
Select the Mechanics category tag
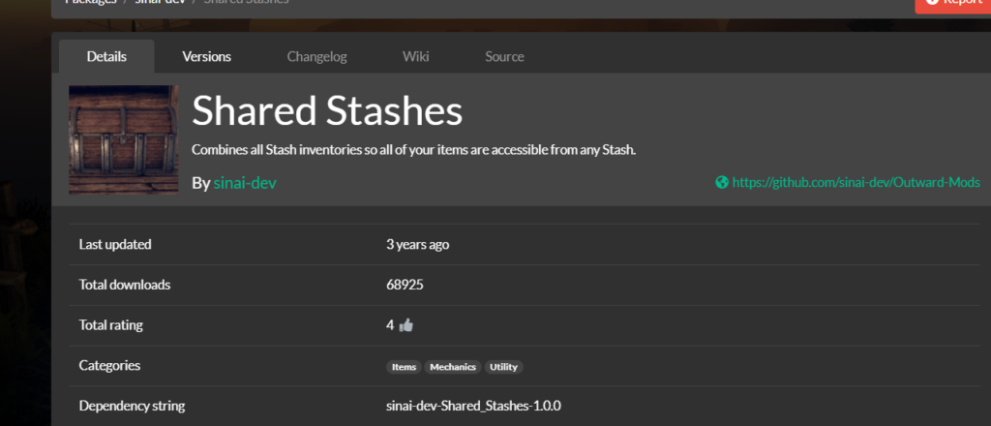(x=453, y=367)
